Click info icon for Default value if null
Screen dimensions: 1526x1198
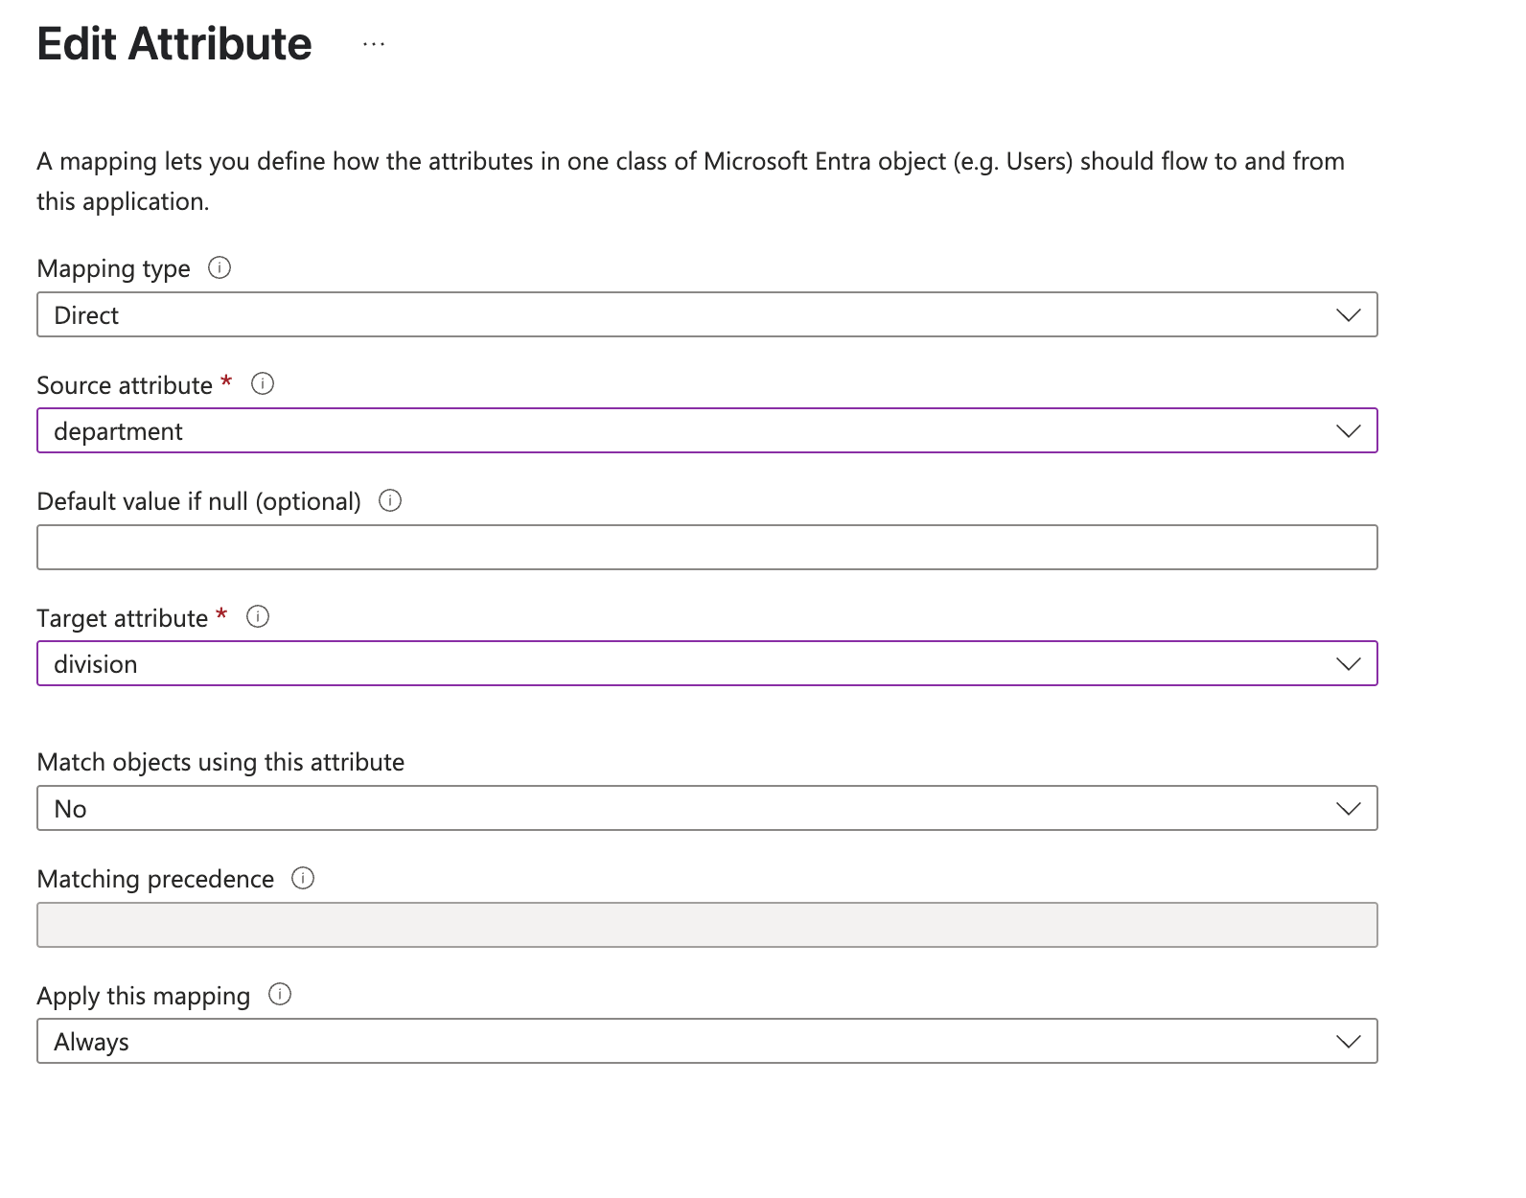[x=390, y=500]
